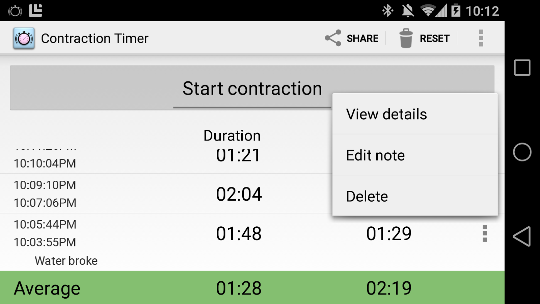This screenshot has height=304, width=540.
Task: Open the overflow menu in the action bar
Action: [481, 38]
